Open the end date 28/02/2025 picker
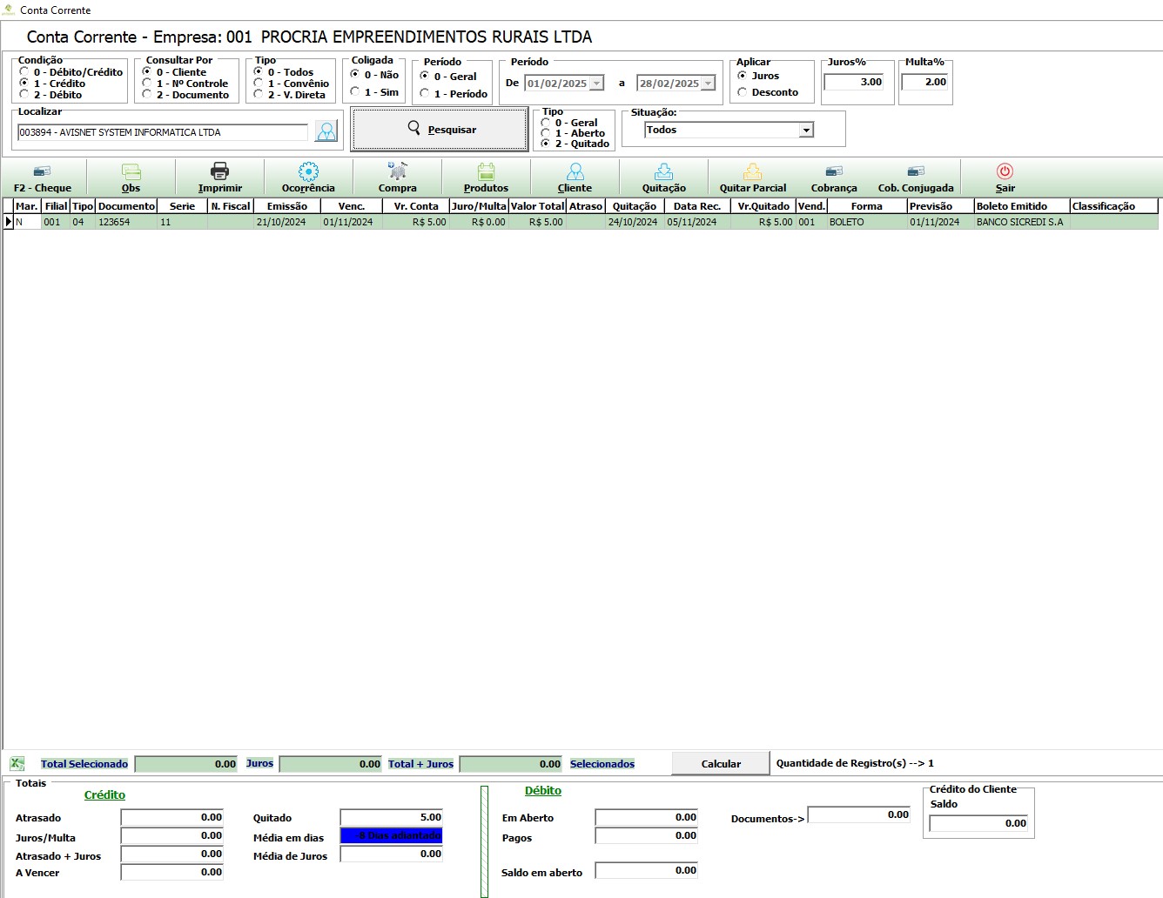 coord(708,84)
